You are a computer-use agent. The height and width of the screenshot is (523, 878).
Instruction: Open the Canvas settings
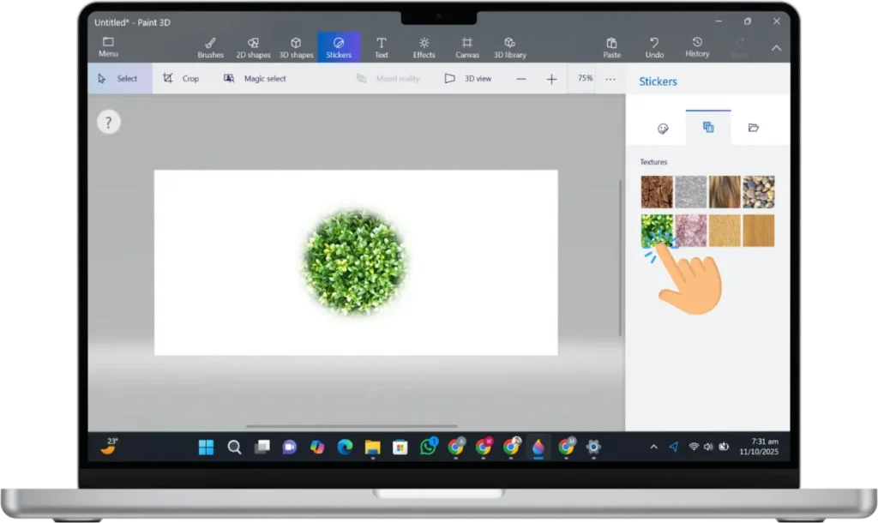[x=467, y=47]
